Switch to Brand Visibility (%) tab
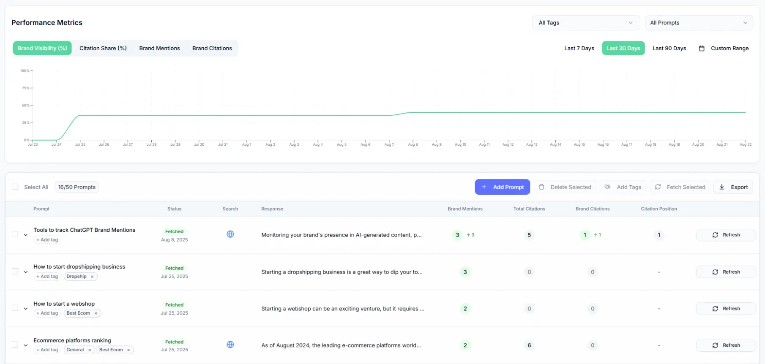 coord(42,48)
